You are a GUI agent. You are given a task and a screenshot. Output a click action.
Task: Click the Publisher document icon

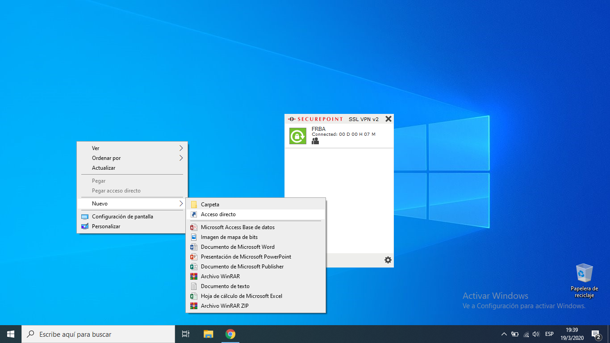(x=194, y=267)
